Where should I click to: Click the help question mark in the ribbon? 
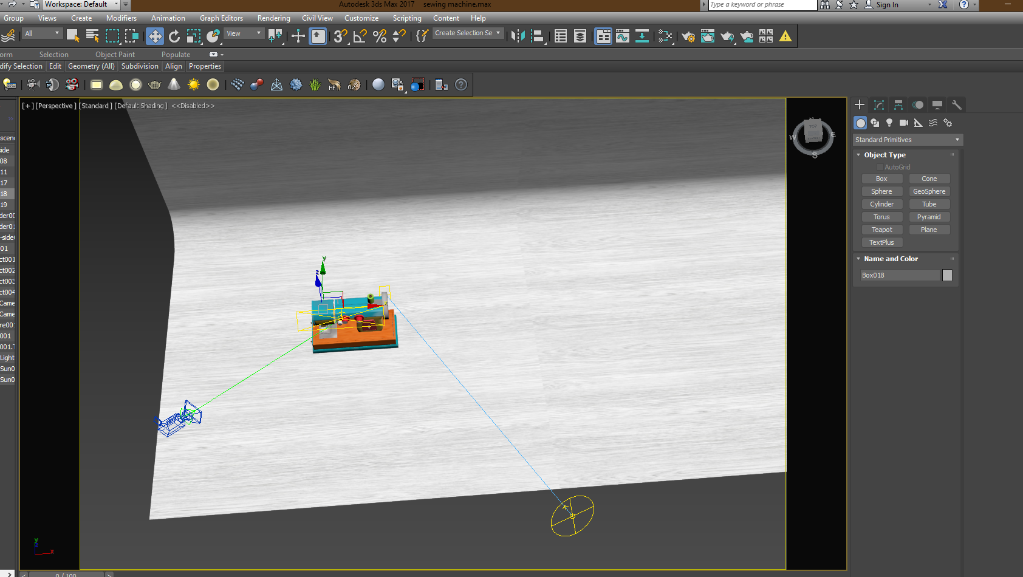[461, 85]
